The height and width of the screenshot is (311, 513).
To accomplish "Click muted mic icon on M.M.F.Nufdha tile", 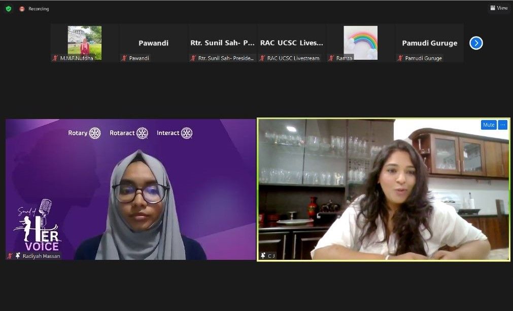I will point(55,58).
